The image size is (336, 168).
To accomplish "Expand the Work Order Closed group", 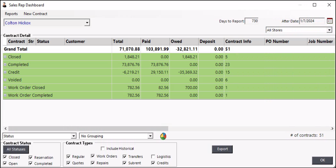I will coord(5,88).
